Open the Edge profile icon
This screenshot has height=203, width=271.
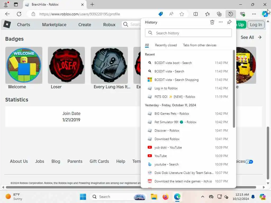point(6,4)
